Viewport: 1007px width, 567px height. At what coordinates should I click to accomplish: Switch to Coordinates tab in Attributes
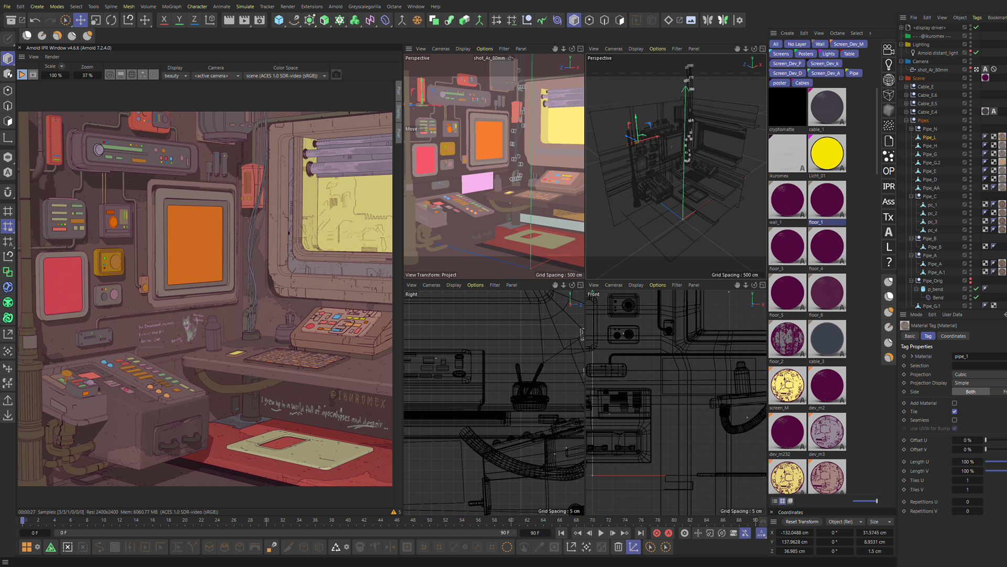(953, 336)
